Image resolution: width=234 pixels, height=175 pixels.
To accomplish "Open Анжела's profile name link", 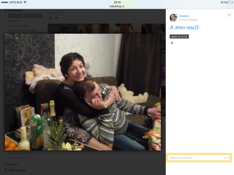I will pos(184,16).
